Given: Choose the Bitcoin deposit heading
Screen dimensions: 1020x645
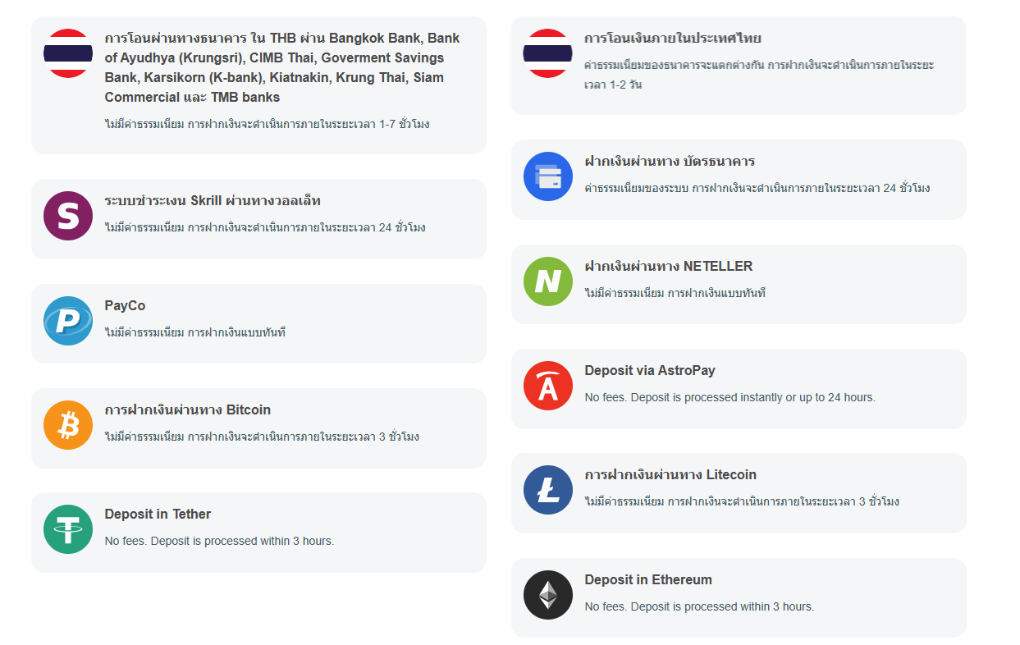Looking at the screenshot, I should click(187, 410).
